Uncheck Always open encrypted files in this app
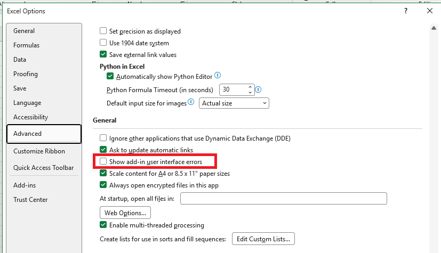Viewport: 441px width, 253px height. pos(103,185)
